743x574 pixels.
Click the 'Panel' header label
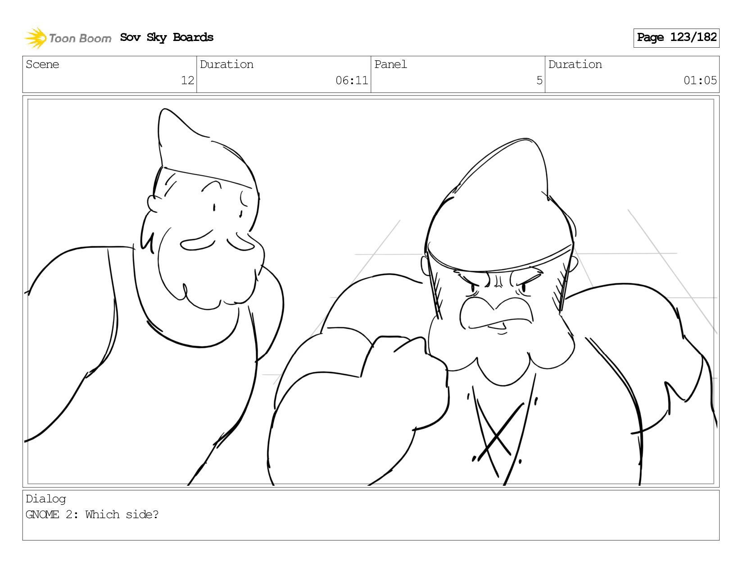[390, 64]
